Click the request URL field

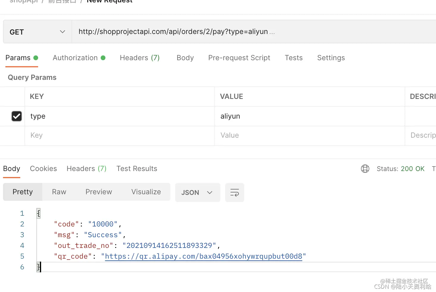coord(254,32)
